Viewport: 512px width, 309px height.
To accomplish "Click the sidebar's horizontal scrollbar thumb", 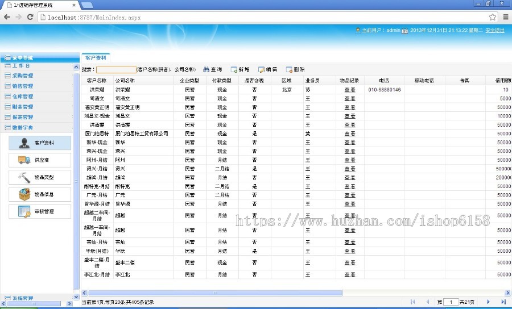I will coord(34,304).
